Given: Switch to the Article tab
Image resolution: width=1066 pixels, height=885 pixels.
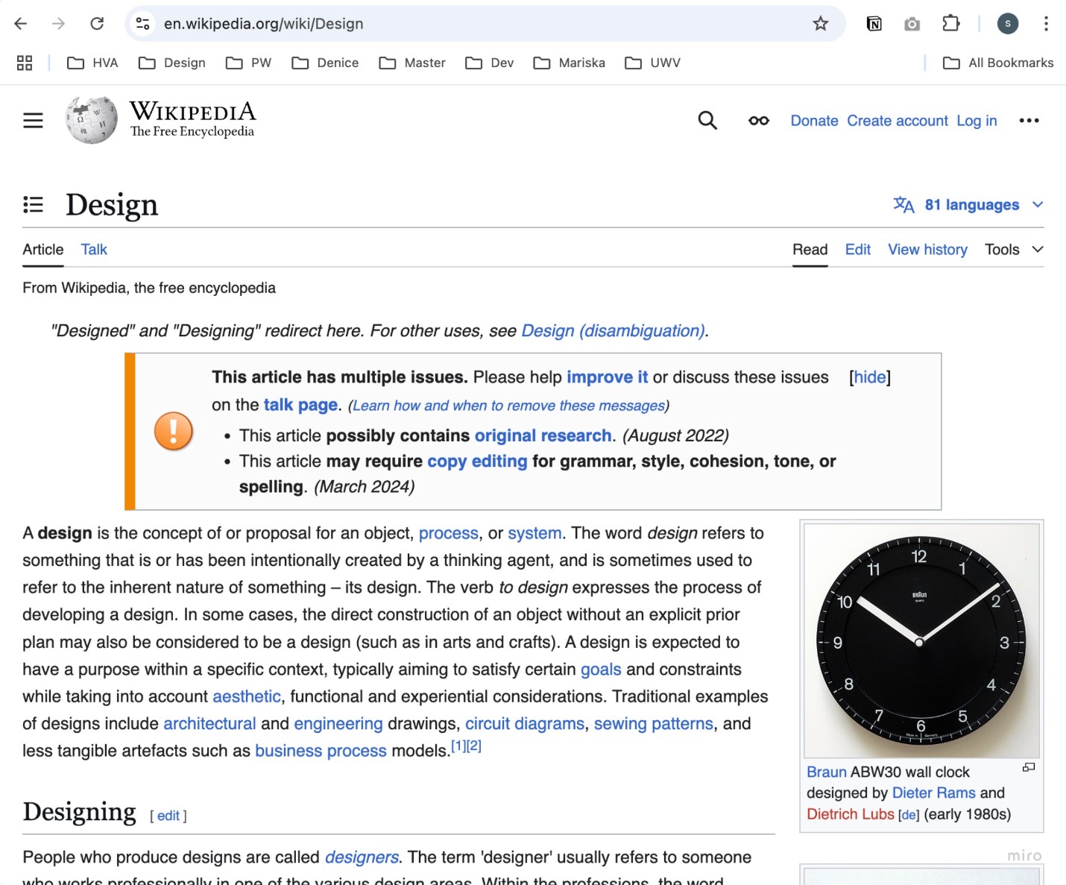Looking at the screenshot, I should click(43, 250).
